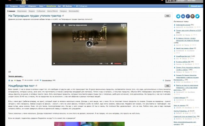Click the share icon on video player
Screen dimensions: 205x126
64,25
